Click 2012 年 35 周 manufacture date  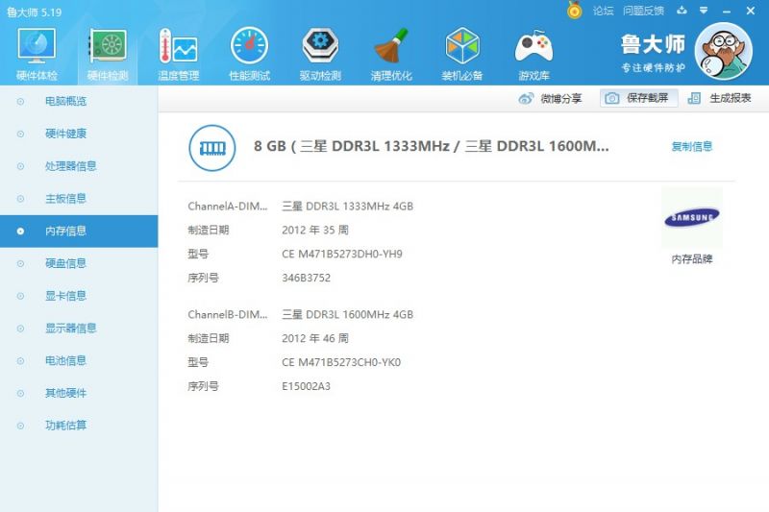pyautogui.click(x=315, y=230)
